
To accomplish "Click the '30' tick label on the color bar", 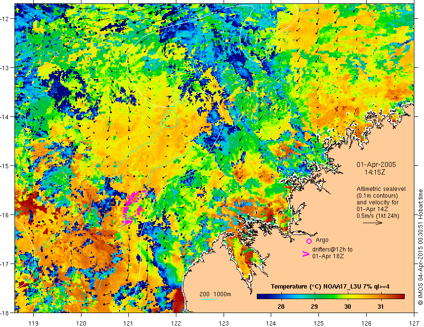I will pos(347,306).
